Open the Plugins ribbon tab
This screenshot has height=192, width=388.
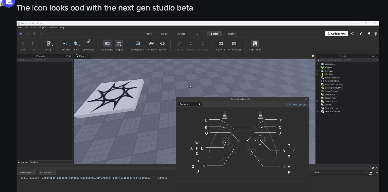coord(231,34)
